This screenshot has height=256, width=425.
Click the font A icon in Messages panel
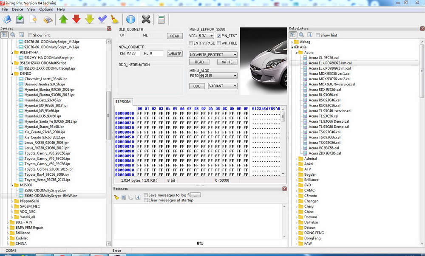point(138,197)
